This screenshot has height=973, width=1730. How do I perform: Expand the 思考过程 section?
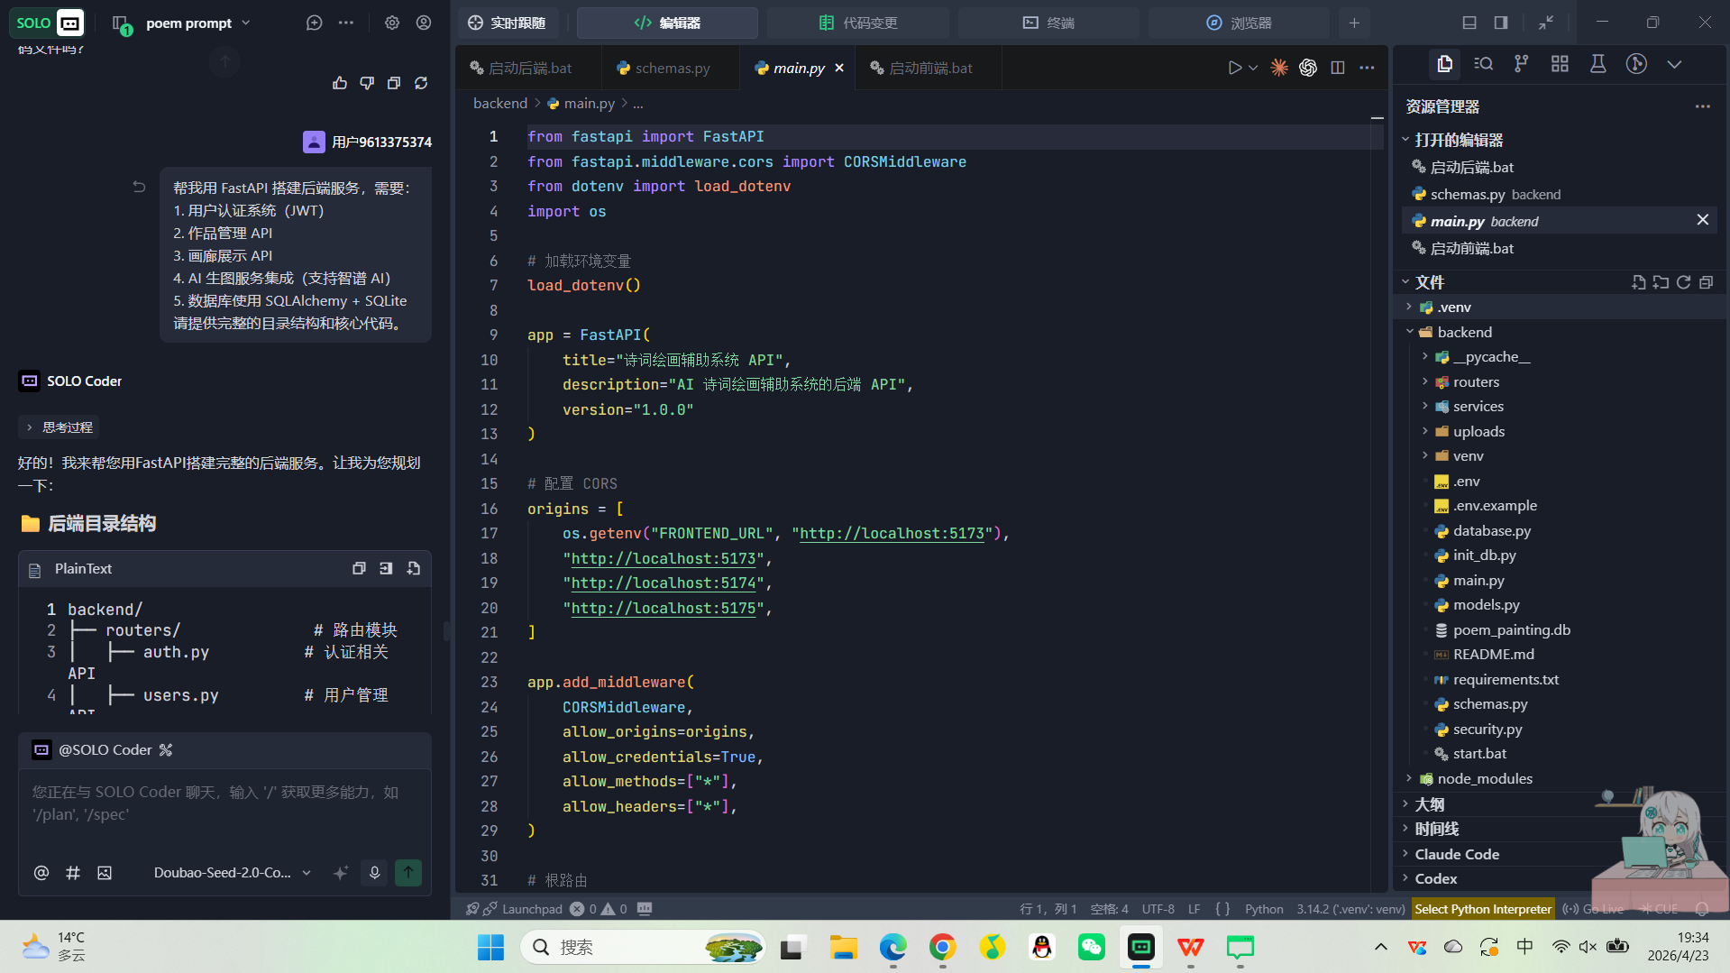pyautogui.click(x=58, y=427)
